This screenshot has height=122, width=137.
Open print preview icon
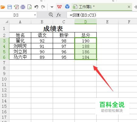(x=29, y=7)
